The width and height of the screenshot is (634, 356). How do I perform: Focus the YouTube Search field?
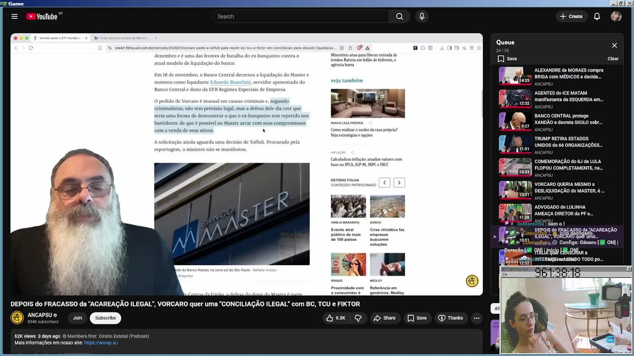tap(301, 16)
